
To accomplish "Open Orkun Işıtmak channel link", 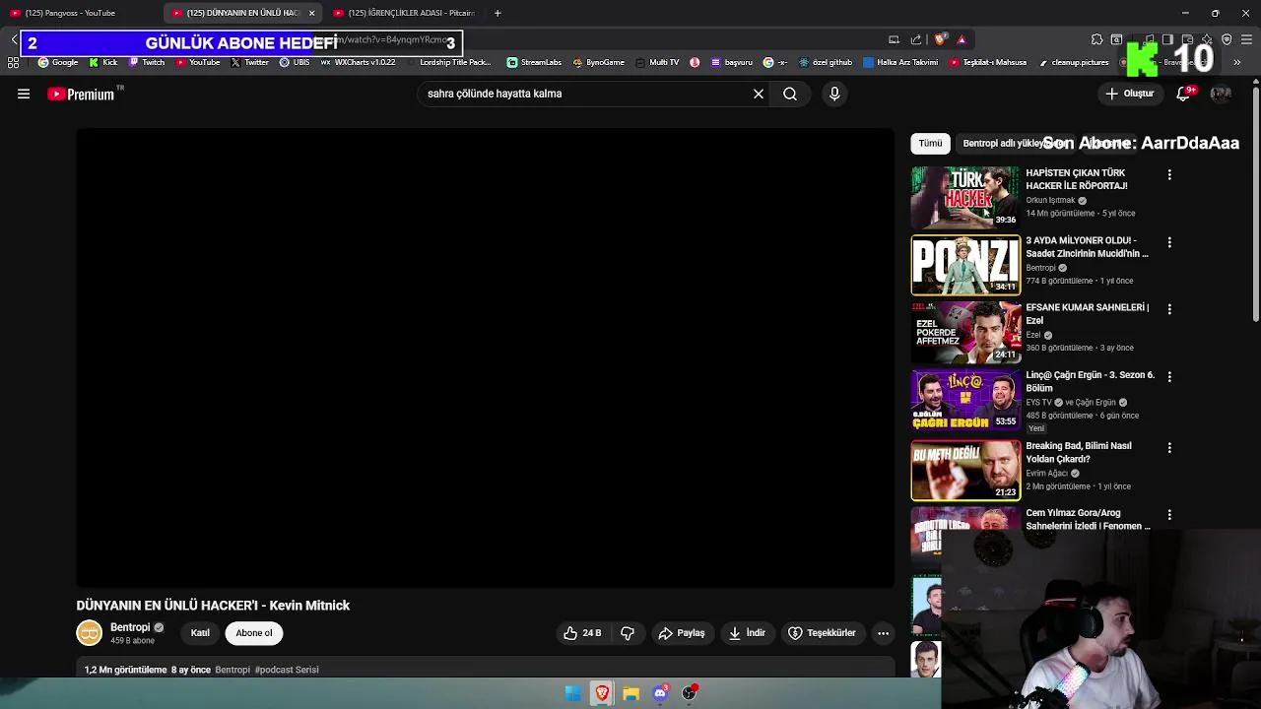I will [1050, 200].
